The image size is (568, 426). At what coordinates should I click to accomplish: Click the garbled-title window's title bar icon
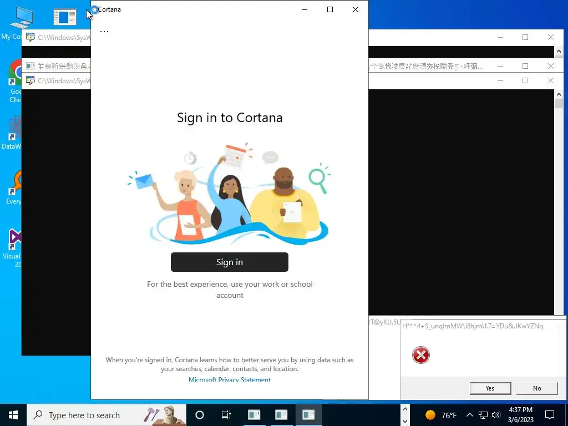click(31, 66)
